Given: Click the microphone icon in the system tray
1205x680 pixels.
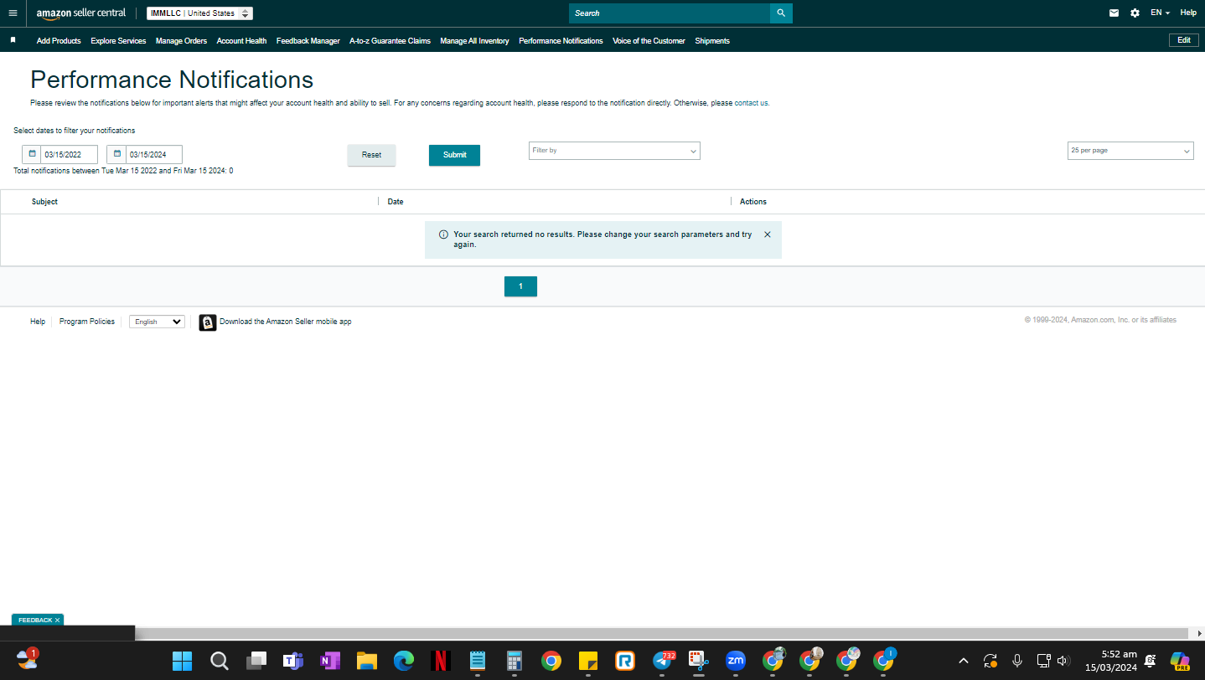Looking at the screenshot, I should [1017, 661].
